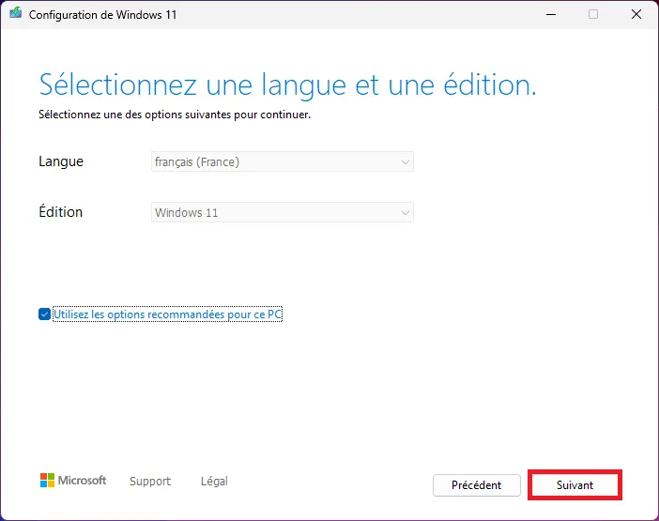Close the Configuration de Windows 11 window

(636, 14)
